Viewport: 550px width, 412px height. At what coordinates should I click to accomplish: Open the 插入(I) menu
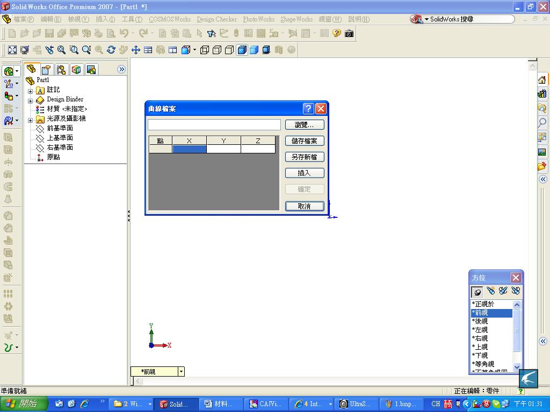[105, 19]
